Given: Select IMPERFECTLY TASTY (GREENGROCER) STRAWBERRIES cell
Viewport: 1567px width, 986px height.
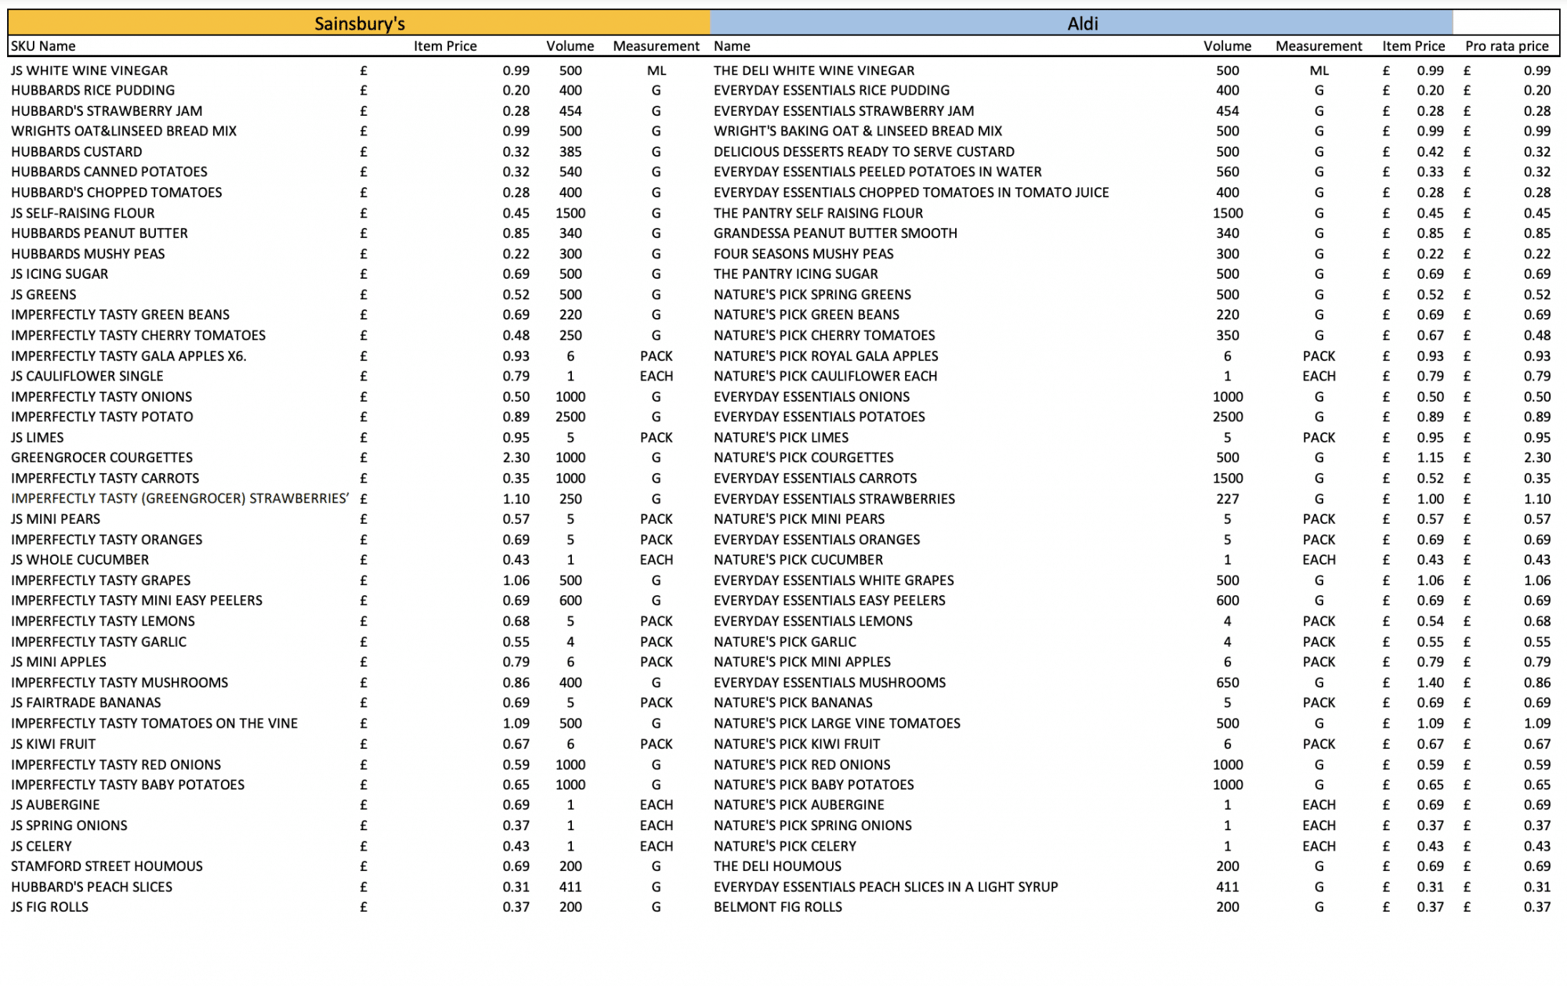Looking at the screenshot, I should pyautogui.click(x=179, y=498).
